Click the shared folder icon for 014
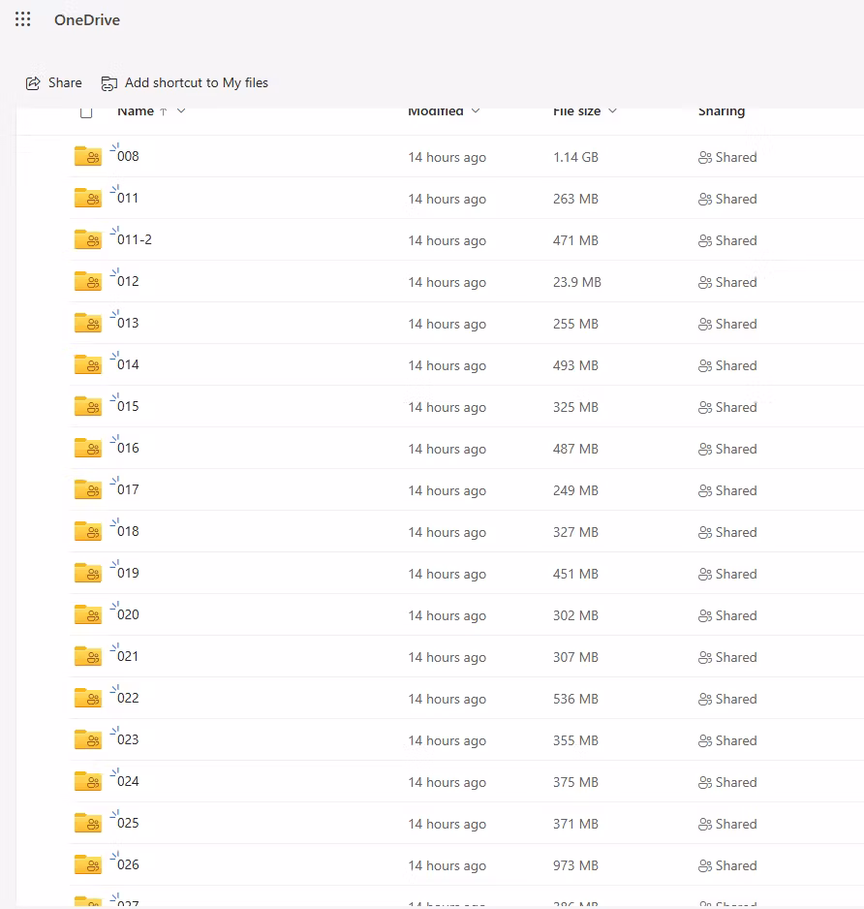864x909 pixels. coord(88,365)
